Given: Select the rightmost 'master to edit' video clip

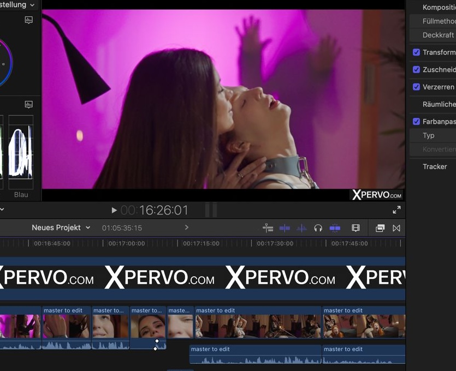Looking at the screenshot, I should coord(364,322).
